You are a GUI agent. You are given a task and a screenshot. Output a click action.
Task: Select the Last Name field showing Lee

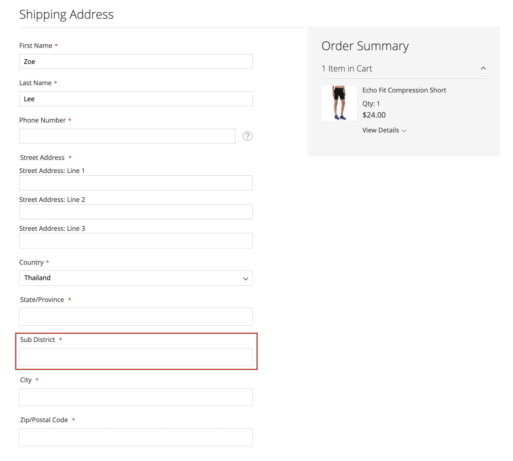click(x=136, y=99)
